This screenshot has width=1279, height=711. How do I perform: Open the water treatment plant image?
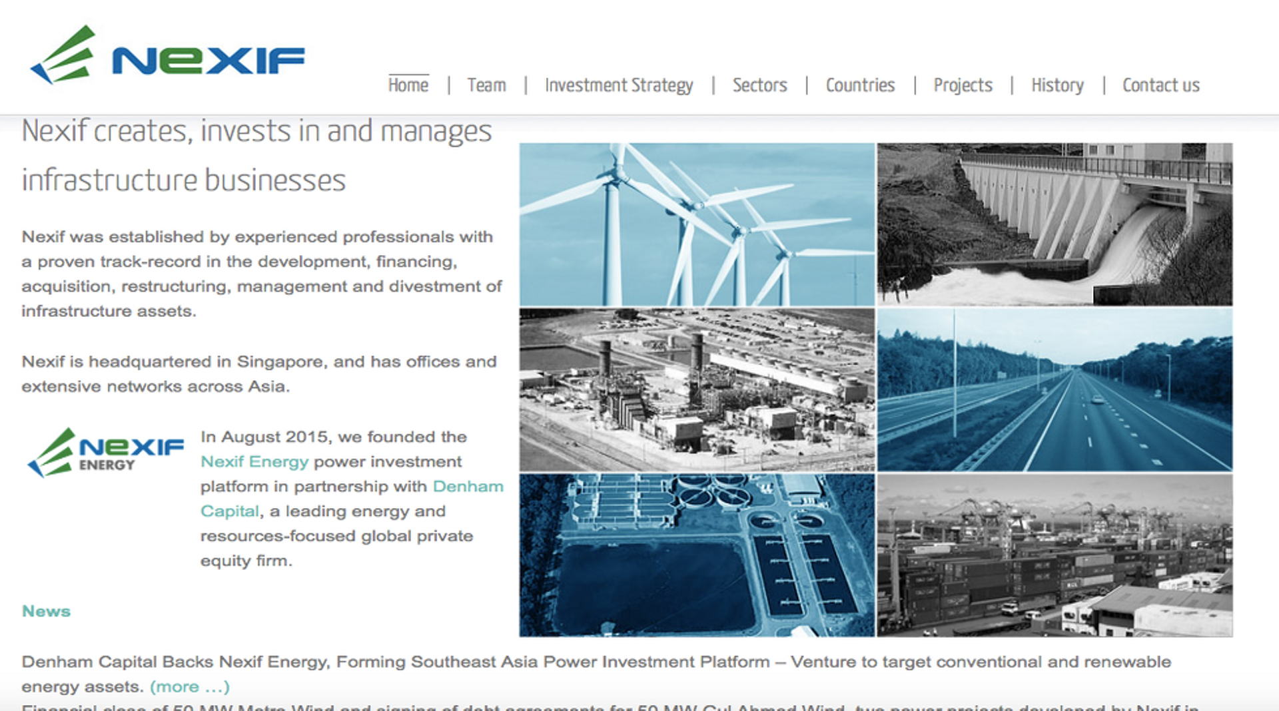click(x=696, y=554)
